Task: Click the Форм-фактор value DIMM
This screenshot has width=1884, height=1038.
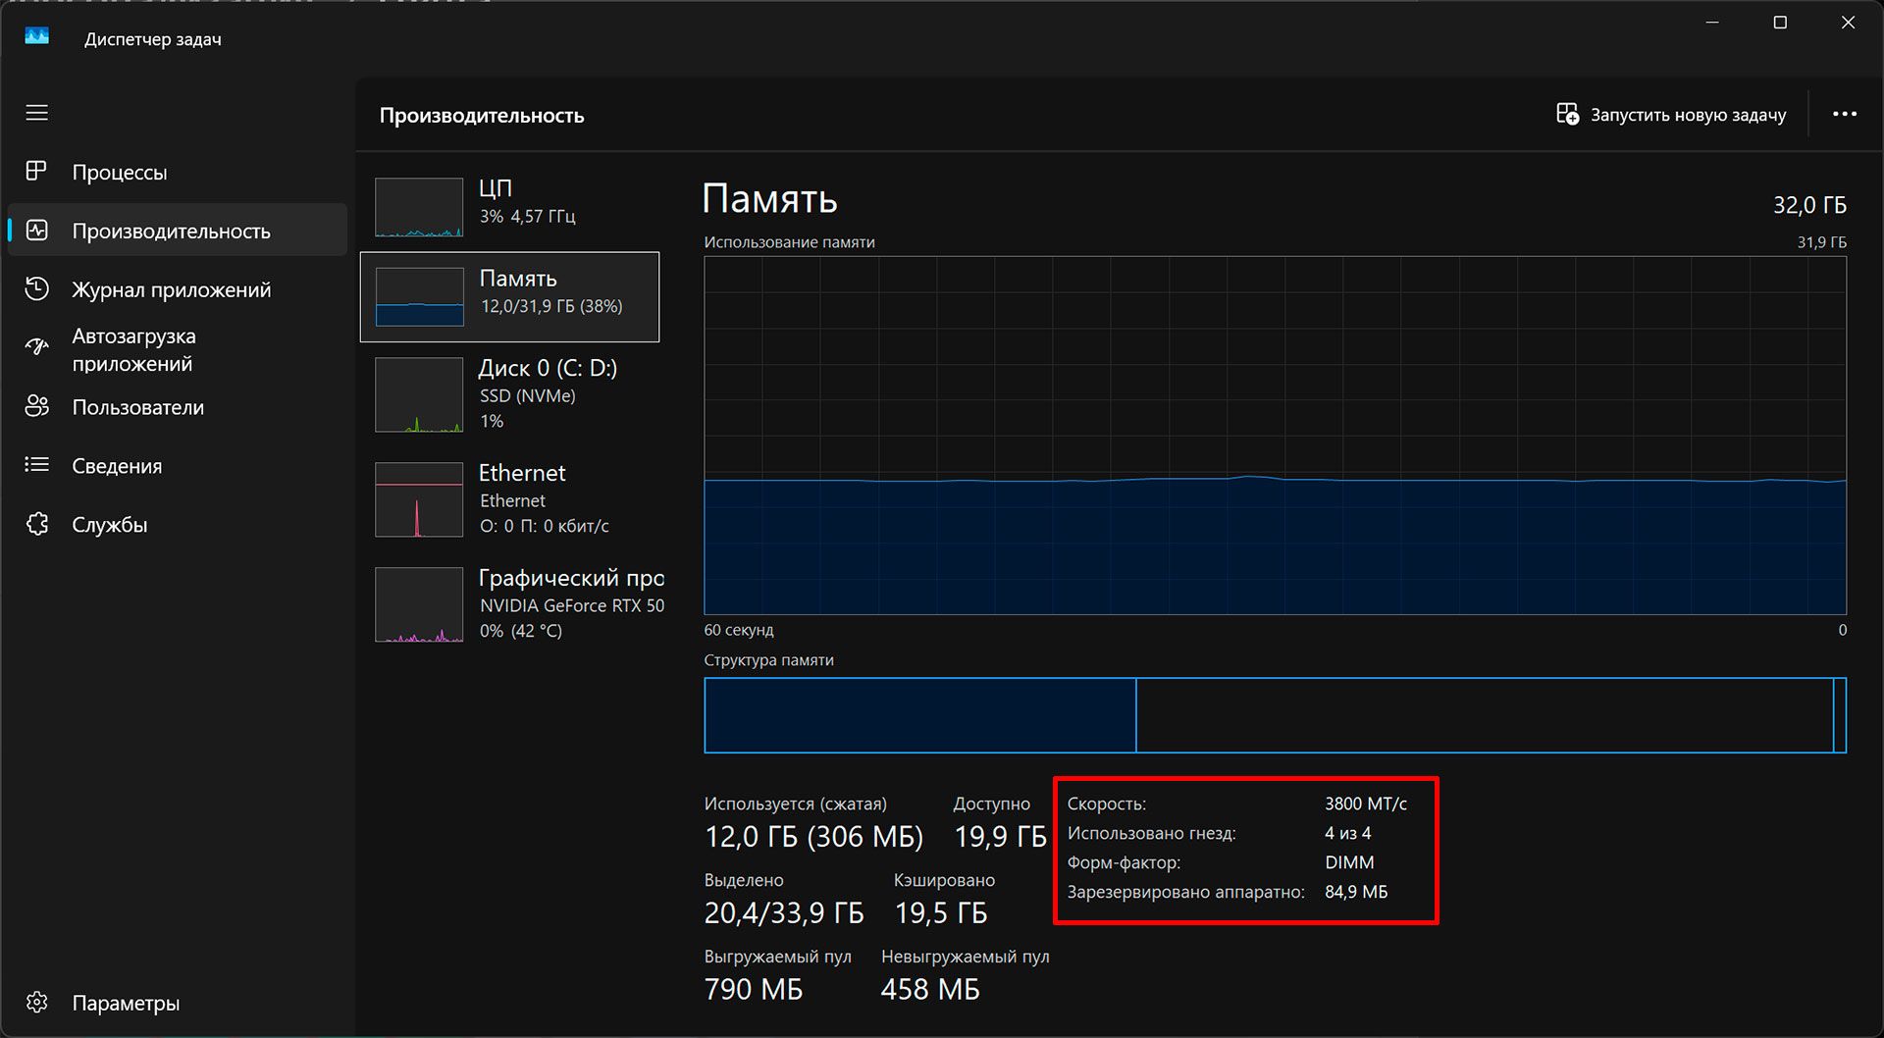Action: click(1349, 862)
